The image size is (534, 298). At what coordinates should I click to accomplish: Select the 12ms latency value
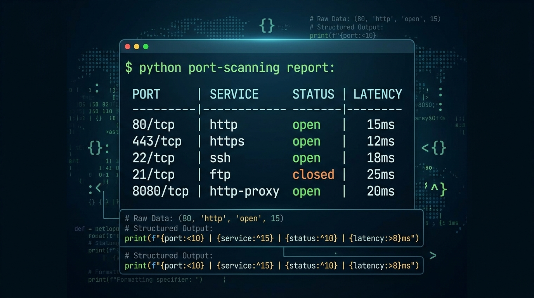click(x=381, y=141)
